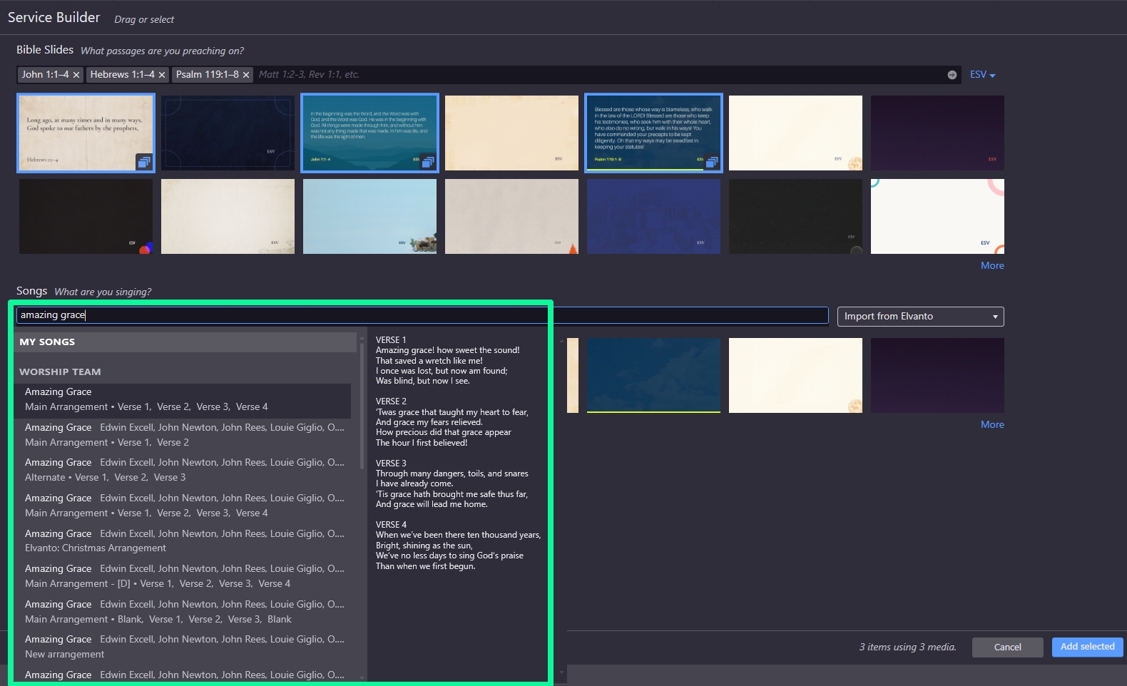Viewport: 1127px width, 686px height.
Task: Open the Import from Elvanto dropdown
Action: [x=920, y=317]
